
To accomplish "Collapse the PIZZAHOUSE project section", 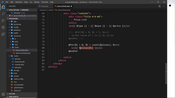I will (22, 19).
